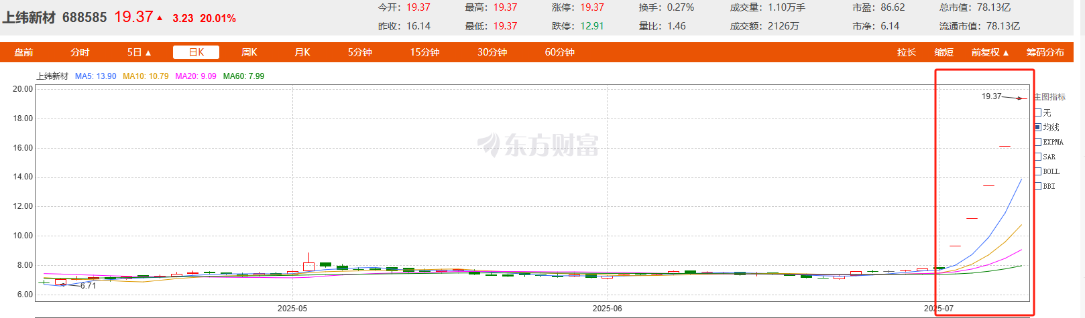Open the 前复权 adjustment dropdown
1085x318 pixels.
tap(990, 52)
